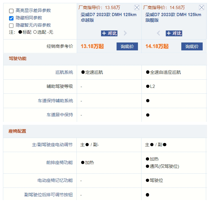Add 卓越版 to comparison with +对比
Viewport: 210px width, 203px height.
tap(109, 33)
